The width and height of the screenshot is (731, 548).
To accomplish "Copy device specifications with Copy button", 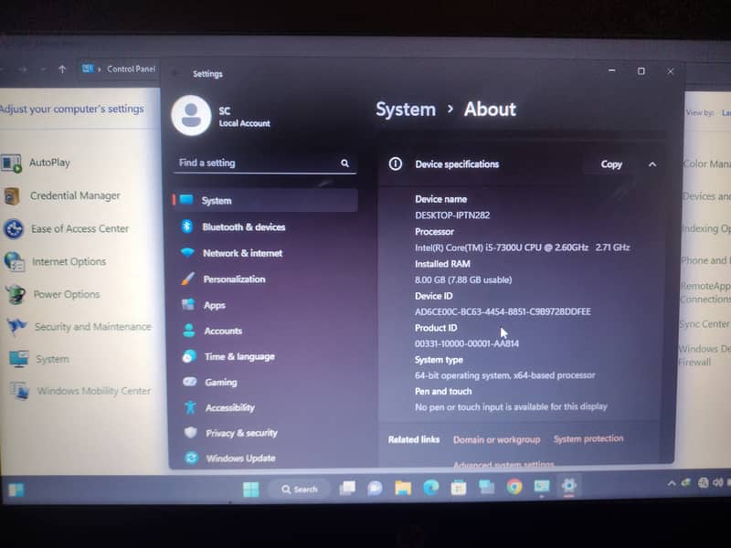I will coord(611,164).
